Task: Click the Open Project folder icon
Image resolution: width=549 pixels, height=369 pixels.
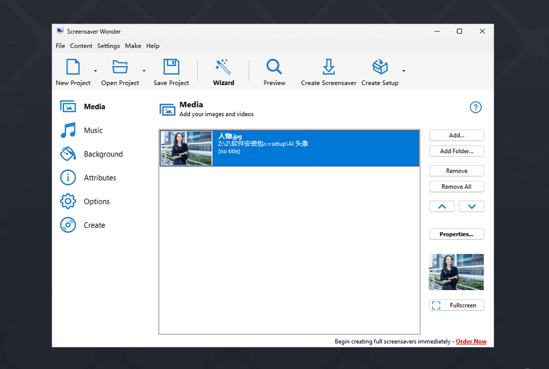Action: click(x=120, y=66)
